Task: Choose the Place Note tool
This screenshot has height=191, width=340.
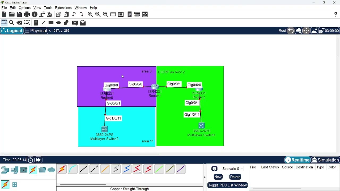Action: (x=36, y=23)
